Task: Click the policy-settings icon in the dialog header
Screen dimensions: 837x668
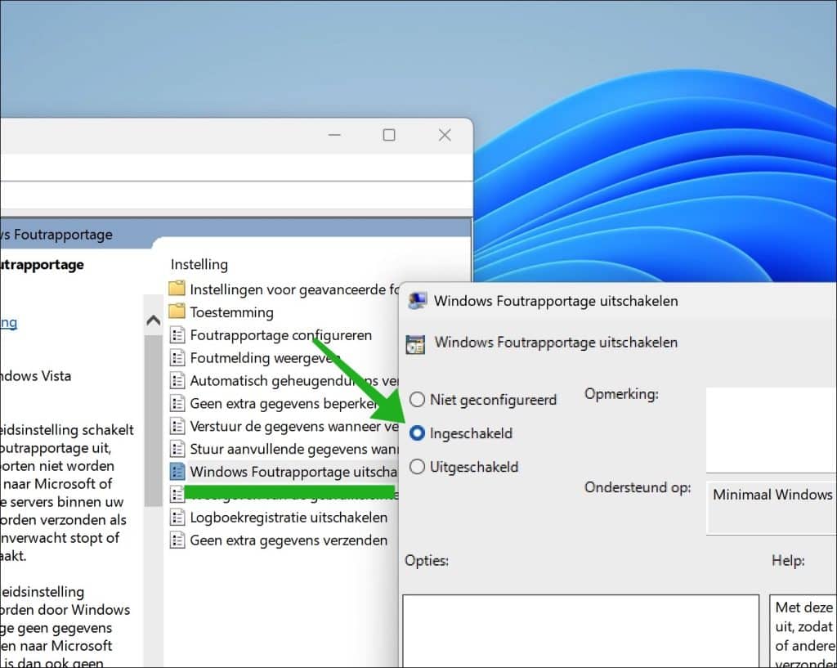Action: (416, 343)
